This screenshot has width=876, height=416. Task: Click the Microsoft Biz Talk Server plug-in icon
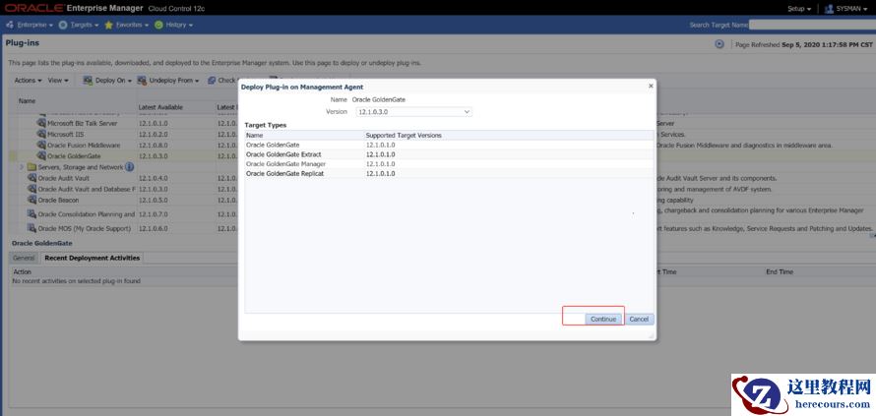click(41, 123)
